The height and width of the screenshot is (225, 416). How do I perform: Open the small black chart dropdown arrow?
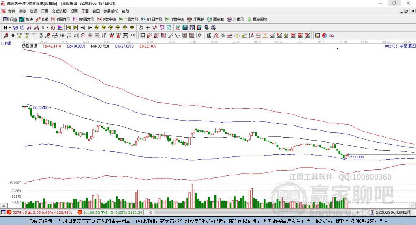[338, 49]
